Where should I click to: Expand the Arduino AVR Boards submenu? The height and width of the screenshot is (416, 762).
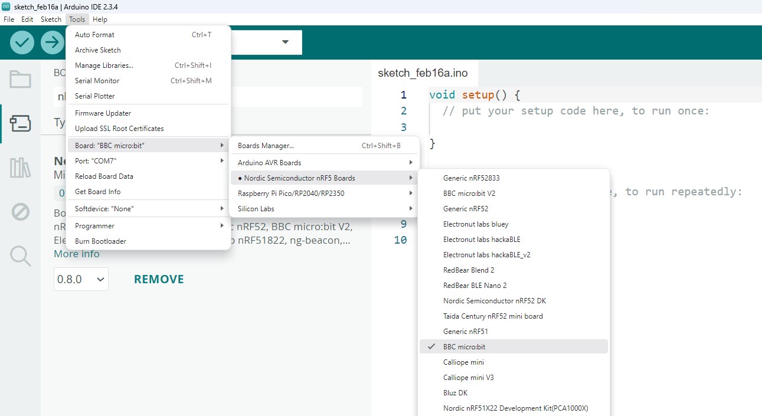tap(324, 162)
